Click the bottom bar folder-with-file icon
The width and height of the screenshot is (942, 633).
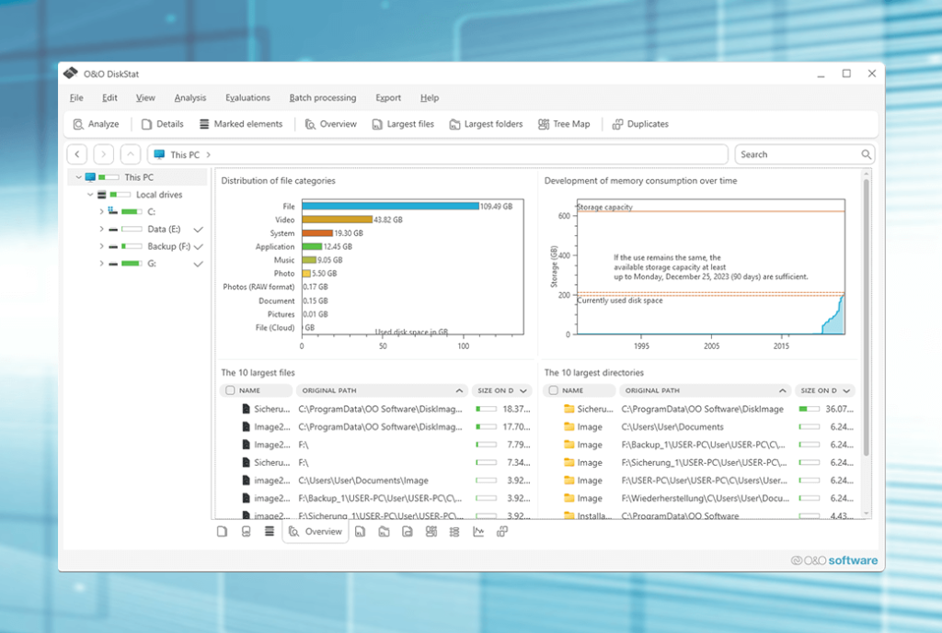pyautogui.click(x=408, y=532)
